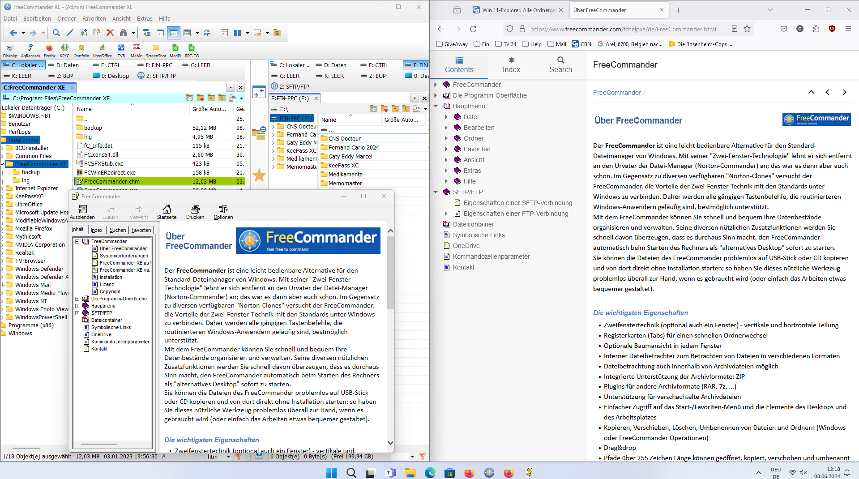This screenshot has height=479, width=859.
Task: Click the gold star favorites icon between panels
Action: (x=259, y=175)
